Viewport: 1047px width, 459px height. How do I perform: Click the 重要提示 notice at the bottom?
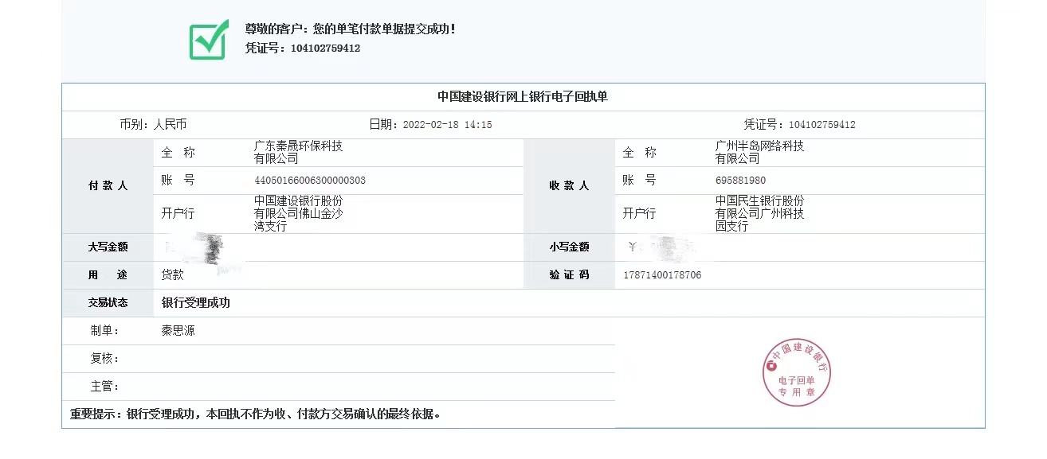click(255, 414)
